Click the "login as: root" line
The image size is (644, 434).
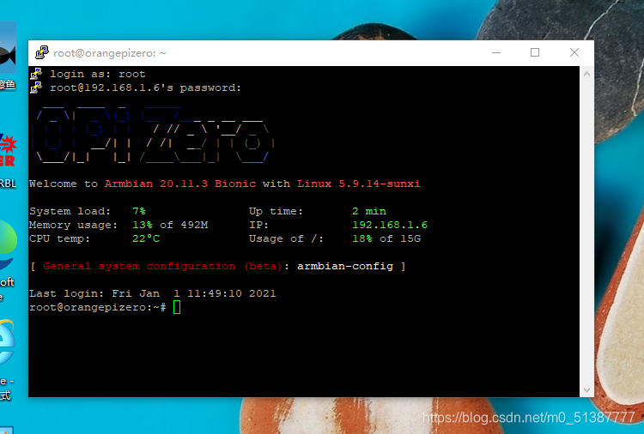[x=98, y=75]
